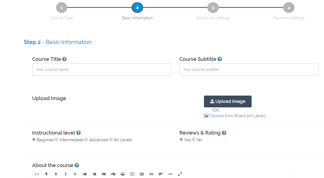Set Reviews & Rating to No
Screen dimensions: 324x178
[194, 140]
